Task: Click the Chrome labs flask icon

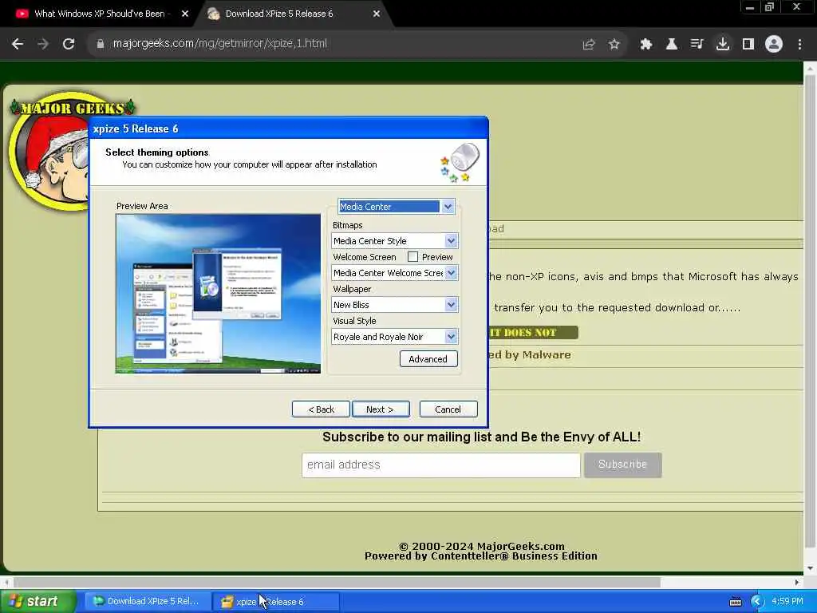Action: 672,44
